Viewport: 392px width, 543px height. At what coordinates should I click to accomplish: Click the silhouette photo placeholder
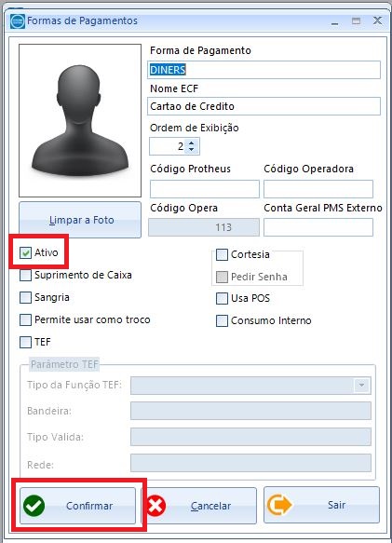80,120
